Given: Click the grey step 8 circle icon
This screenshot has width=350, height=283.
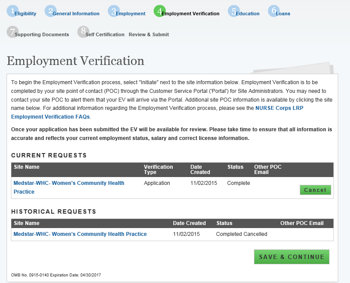Looking at the screenshot, I should click(83, 32).
